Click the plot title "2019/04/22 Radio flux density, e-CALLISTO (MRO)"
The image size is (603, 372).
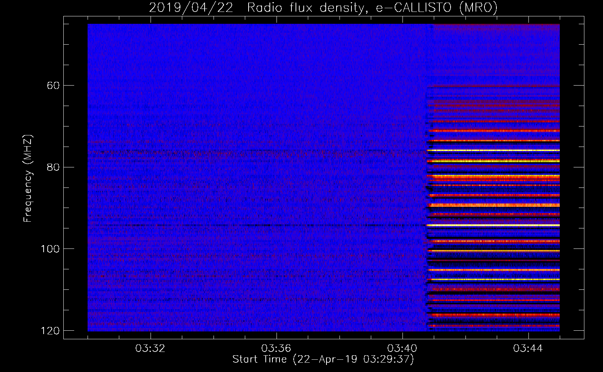pyautogui.click(x=323, y=7)
